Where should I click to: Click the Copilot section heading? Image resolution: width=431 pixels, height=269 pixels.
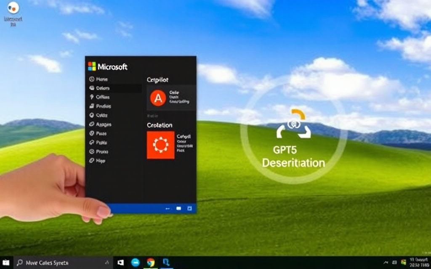pos(157,80)
